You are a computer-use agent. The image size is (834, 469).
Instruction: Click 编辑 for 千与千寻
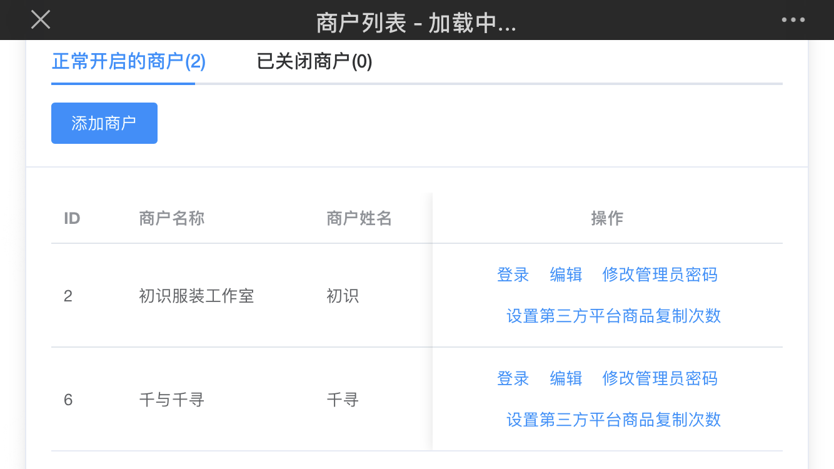tap(566, 378)
